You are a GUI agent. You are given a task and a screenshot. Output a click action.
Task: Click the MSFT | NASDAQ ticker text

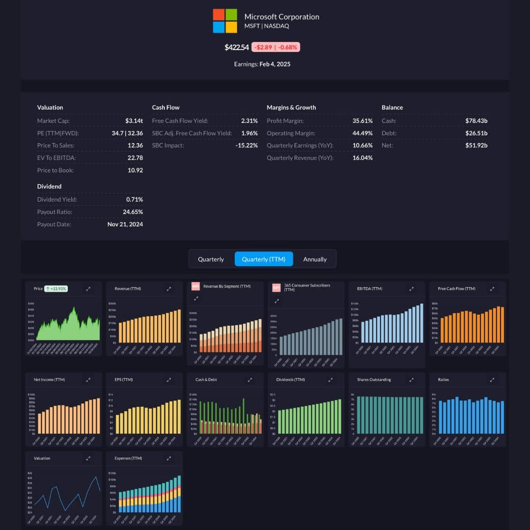pos(266,26)
